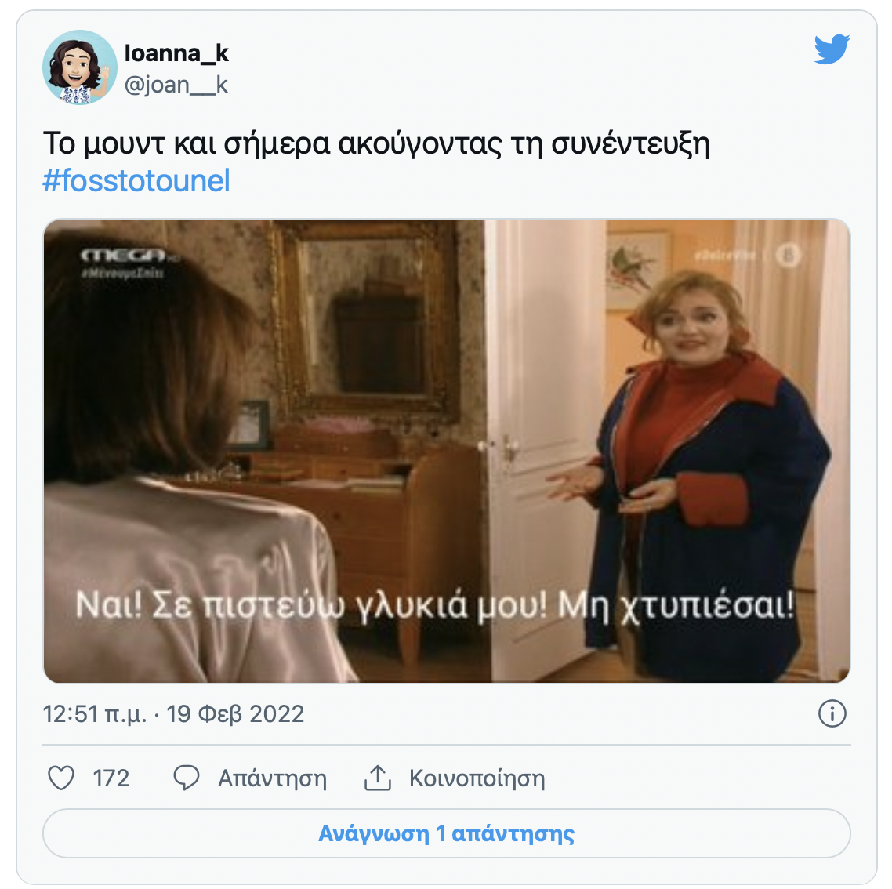Click the Κοινοποίηση share label
Image resolution: width=892 pixels, height=889 pixels.
point(477,778)
